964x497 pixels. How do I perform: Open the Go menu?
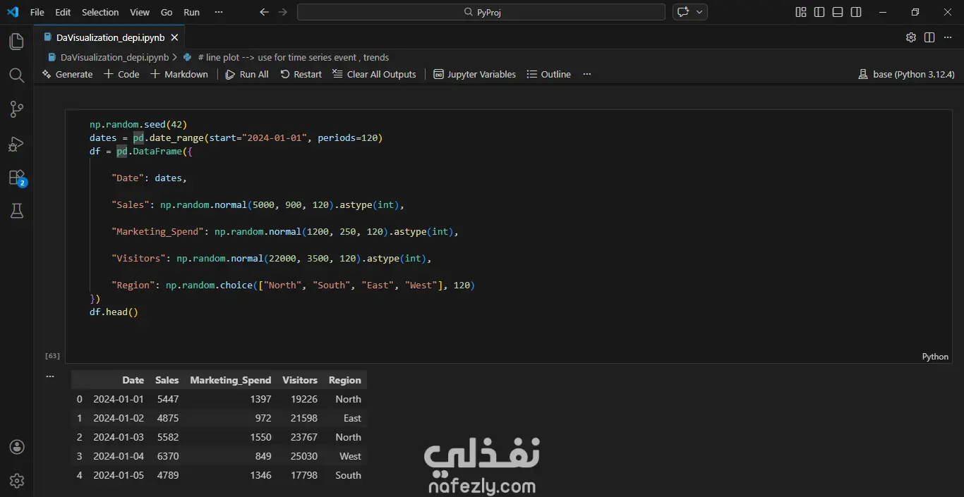click(167, 12)
